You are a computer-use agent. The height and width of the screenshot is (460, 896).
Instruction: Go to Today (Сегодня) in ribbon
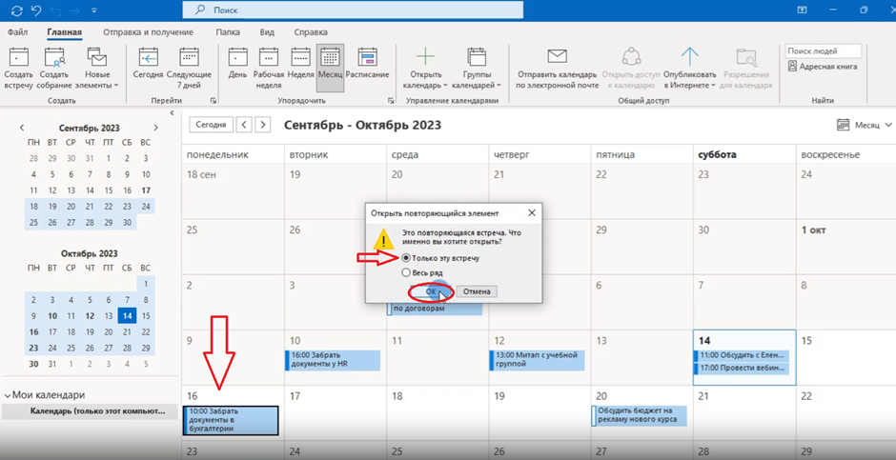click(x=148, y=67)
